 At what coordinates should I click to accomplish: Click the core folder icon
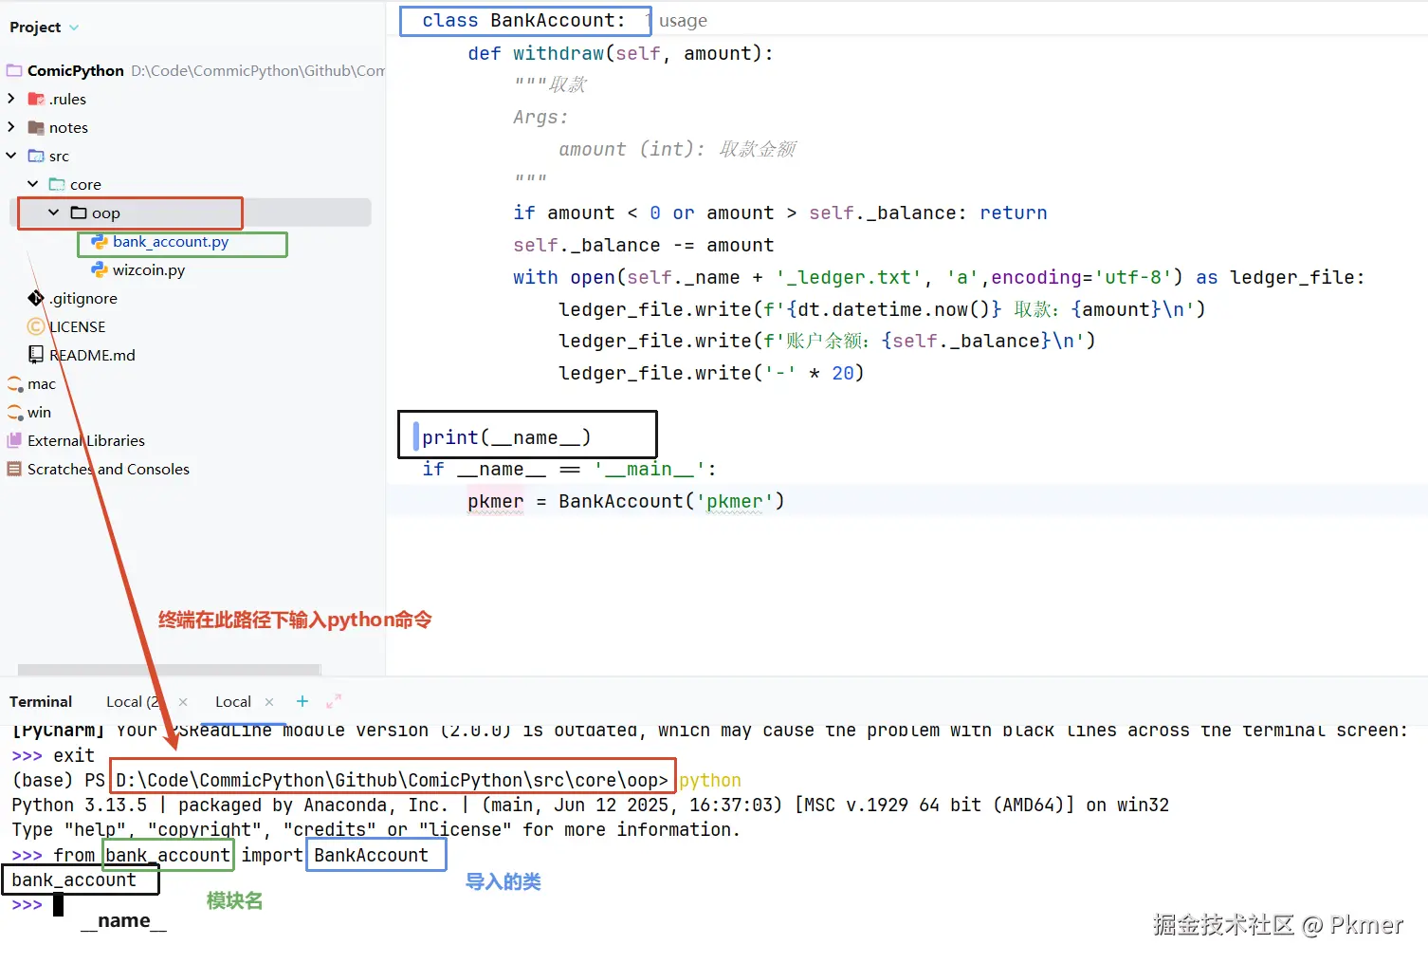click(57, 184)
